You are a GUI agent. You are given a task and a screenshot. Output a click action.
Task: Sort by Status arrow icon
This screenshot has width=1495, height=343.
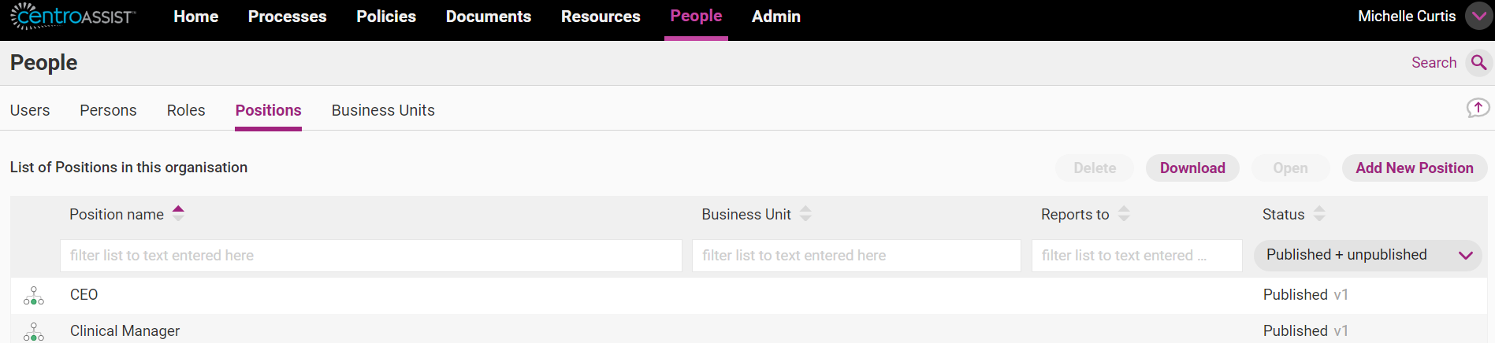click(1319, 213)
